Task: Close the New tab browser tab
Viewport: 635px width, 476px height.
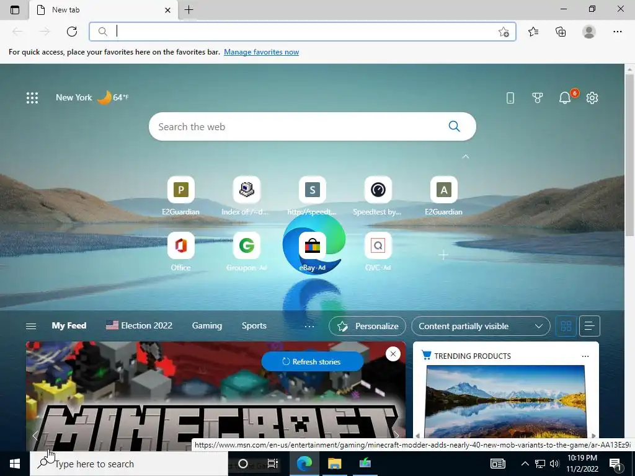Action: (167, 10)
